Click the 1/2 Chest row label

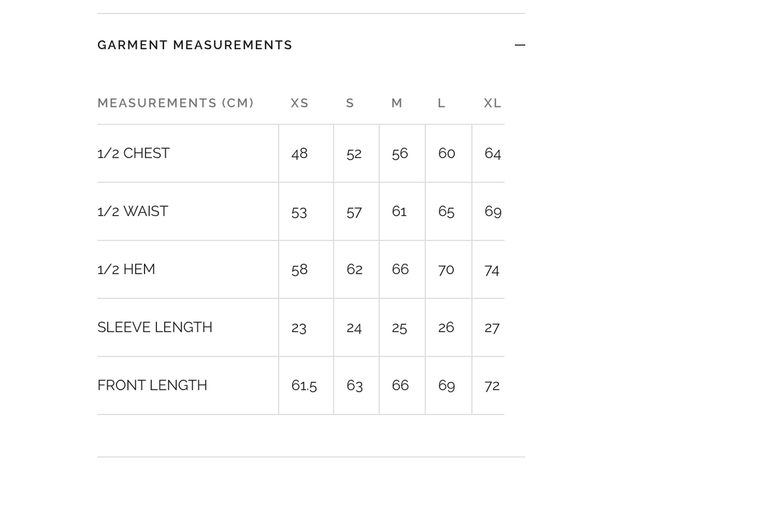pyautogui.click(x=134, y=154)
